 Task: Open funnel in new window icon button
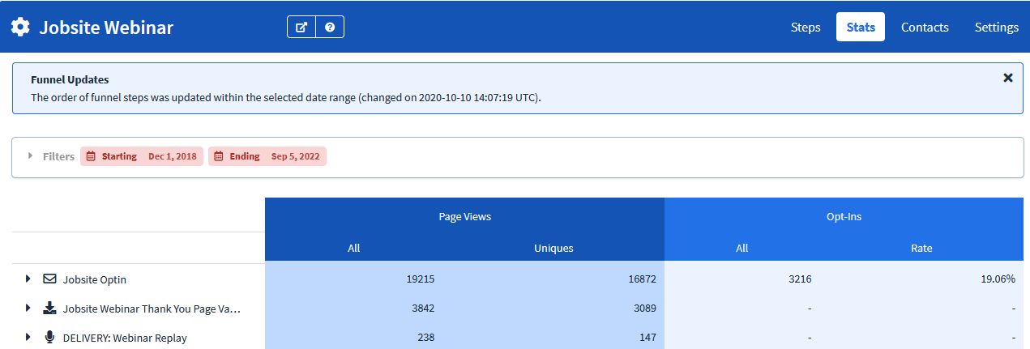coord(301,27)
